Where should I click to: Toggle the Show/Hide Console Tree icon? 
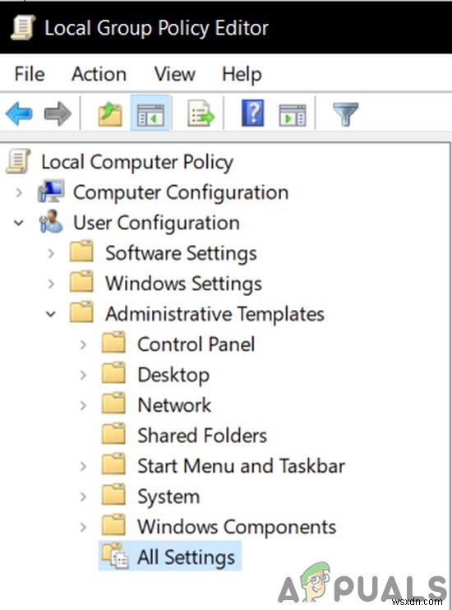pos(150,113)
